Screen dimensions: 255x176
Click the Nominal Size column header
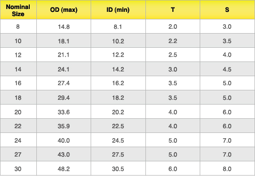pos(18,10)
